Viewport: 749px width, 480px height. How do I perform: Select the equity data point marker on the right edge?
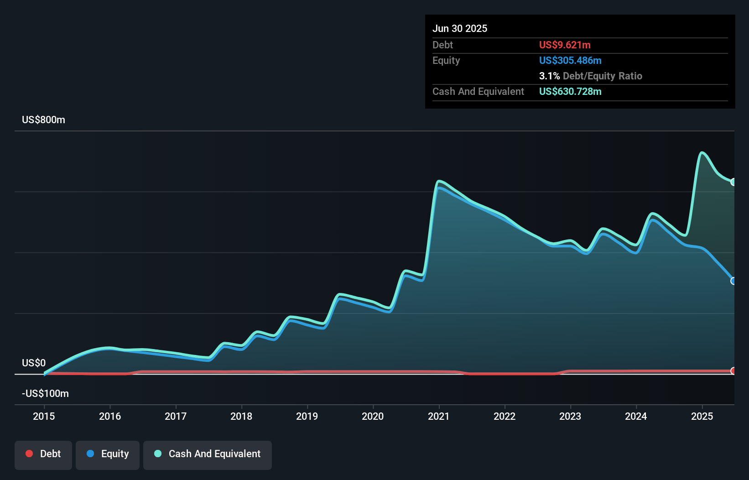733,281
